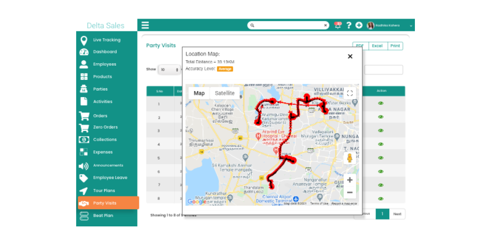Click the Delta Sales logo text
Viewport: 491px width, 245px height.
tap(106, 25)
